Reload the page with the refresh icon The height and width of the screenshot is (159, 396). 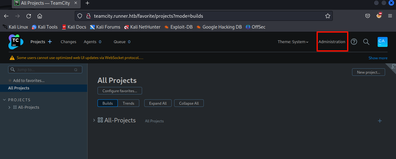point(29,16)
